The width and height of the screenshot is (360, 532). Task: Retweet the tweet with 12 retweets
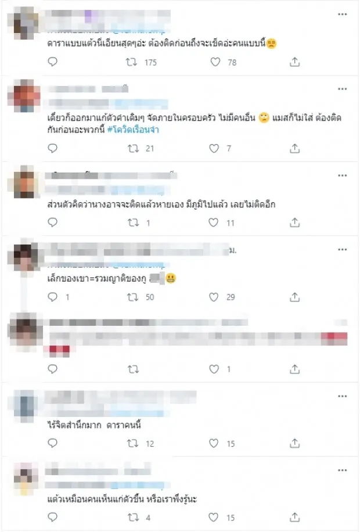pyautogui.click(x=132, y=443)
